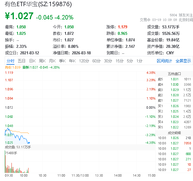The image size is (193, 181).
Task: Click the 今开 value 1.050
Action: (x=69, y=27)
